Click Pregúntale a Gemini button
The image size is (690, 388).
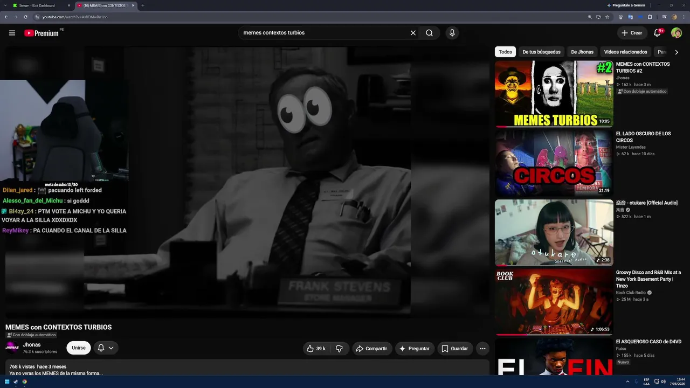tap(625, 5)
